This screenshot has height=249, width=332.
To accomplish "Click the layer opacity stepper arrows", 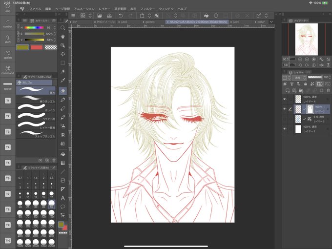I will (x=330, y=77).
